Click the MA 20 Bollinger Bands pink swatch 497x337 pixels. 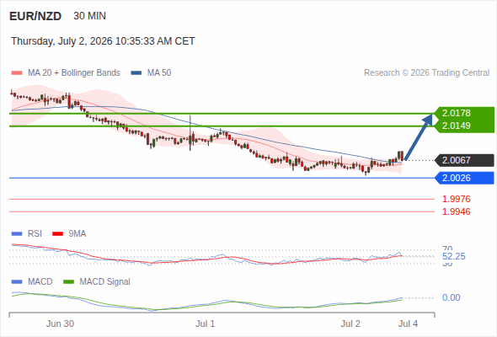tap(17, 73)
